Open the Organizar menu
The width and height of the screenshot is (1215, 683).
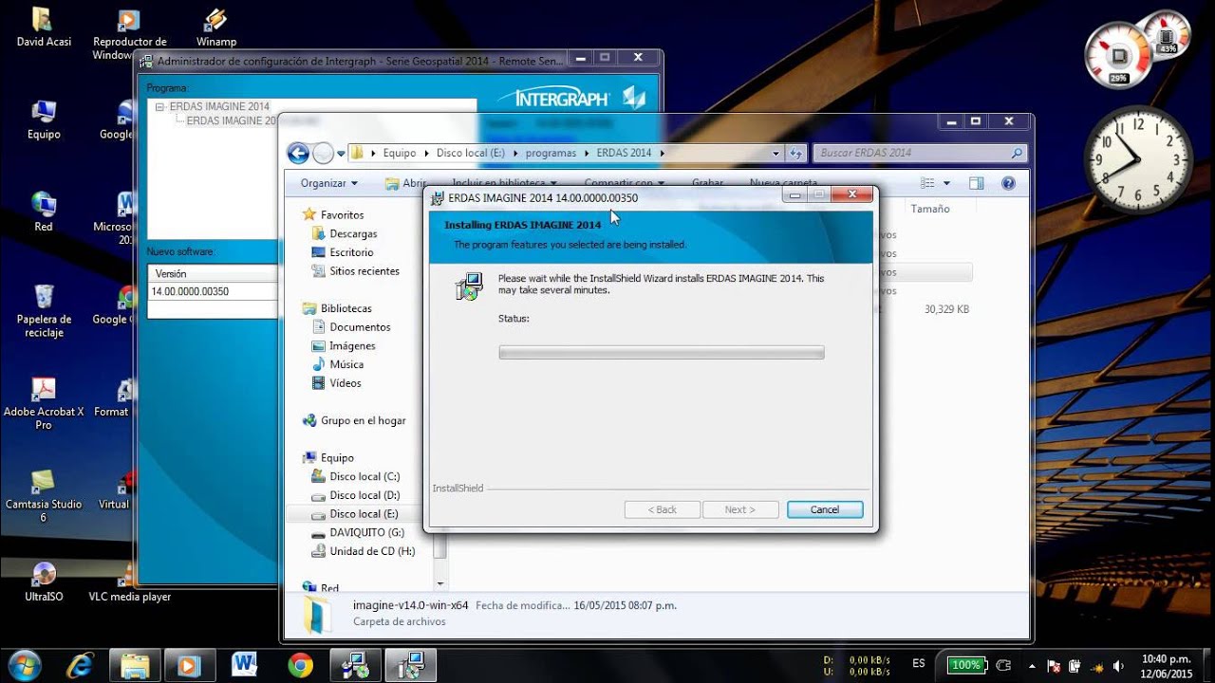point(329,183)
